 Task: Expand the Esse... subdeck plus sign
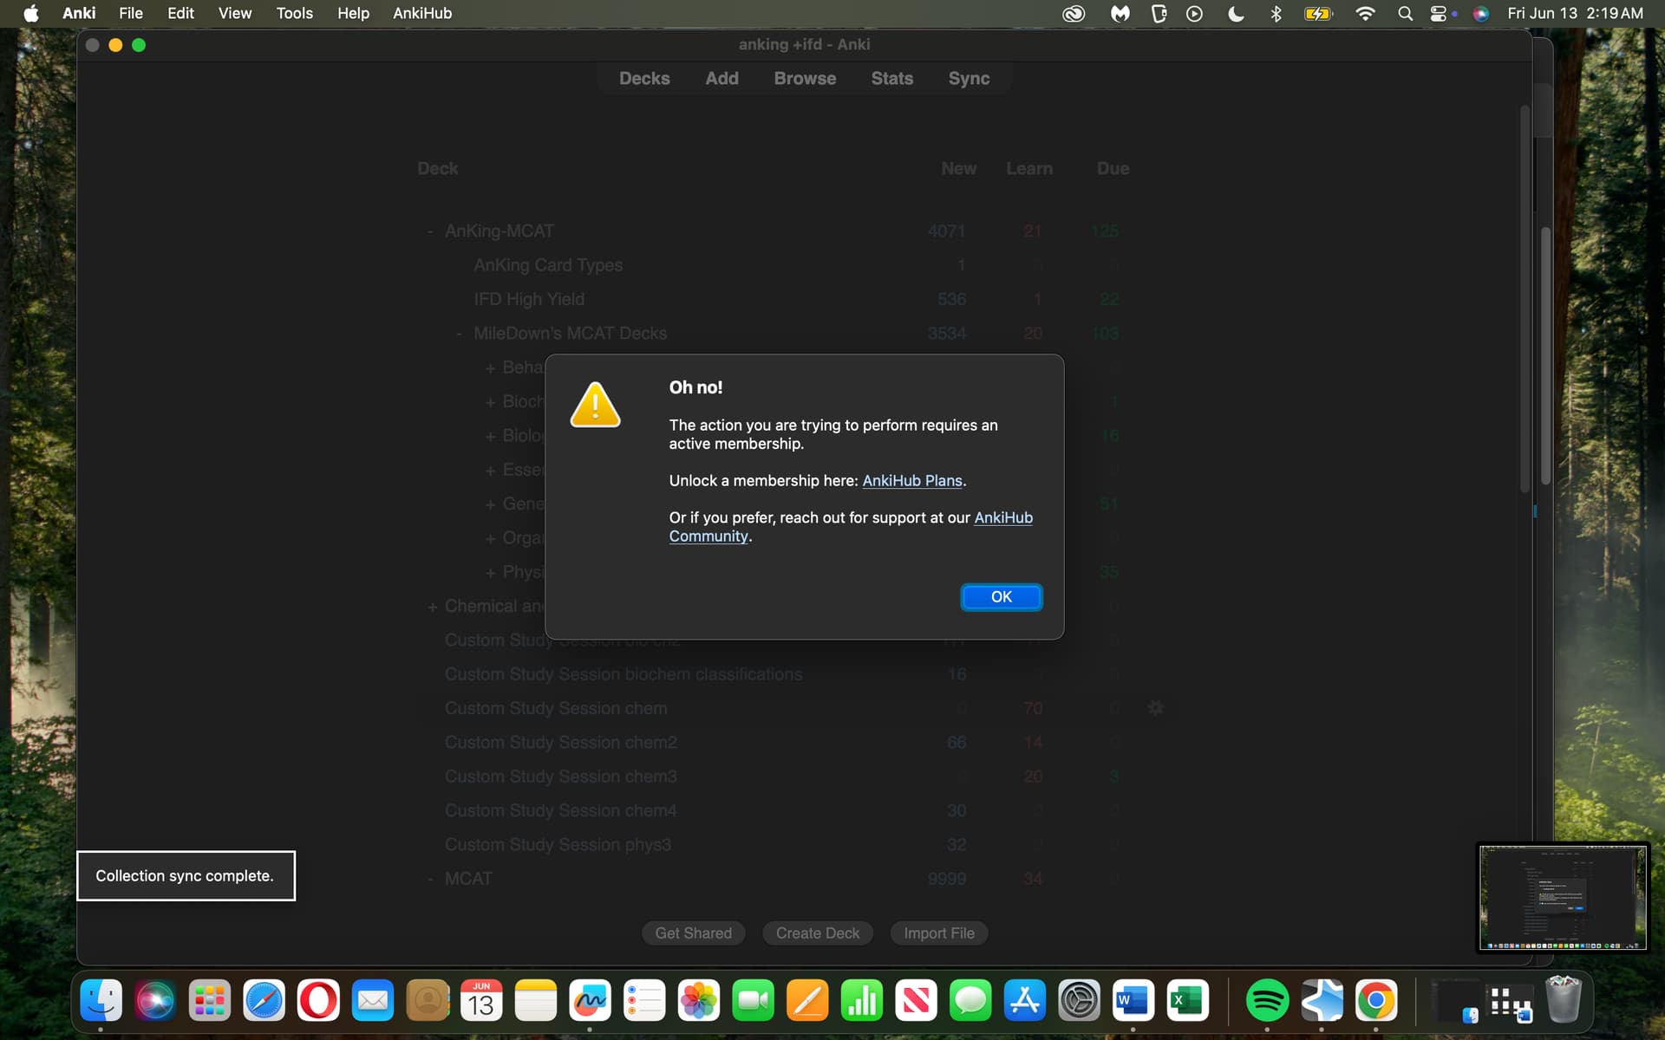(490, 471)
